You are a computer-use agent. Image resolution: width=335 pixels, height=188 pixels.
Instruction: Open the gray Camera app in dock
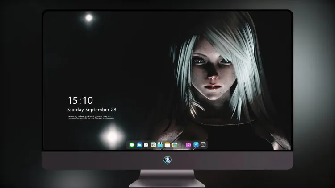[203, 145]
